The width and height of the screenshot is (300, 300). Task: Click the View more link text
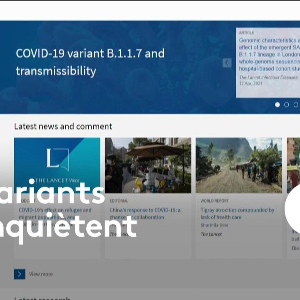coord(41,274)
